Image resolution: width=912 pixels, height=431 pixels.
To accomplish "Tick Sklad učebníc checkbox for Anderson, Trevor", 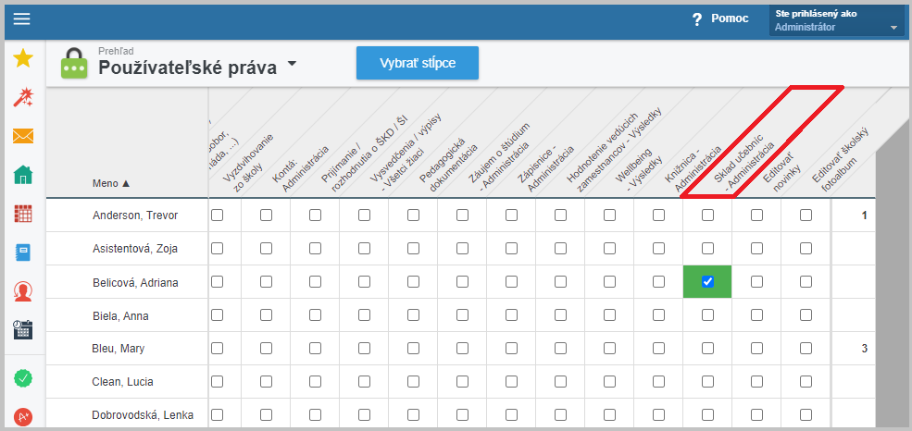I will (x=707, y=215).
